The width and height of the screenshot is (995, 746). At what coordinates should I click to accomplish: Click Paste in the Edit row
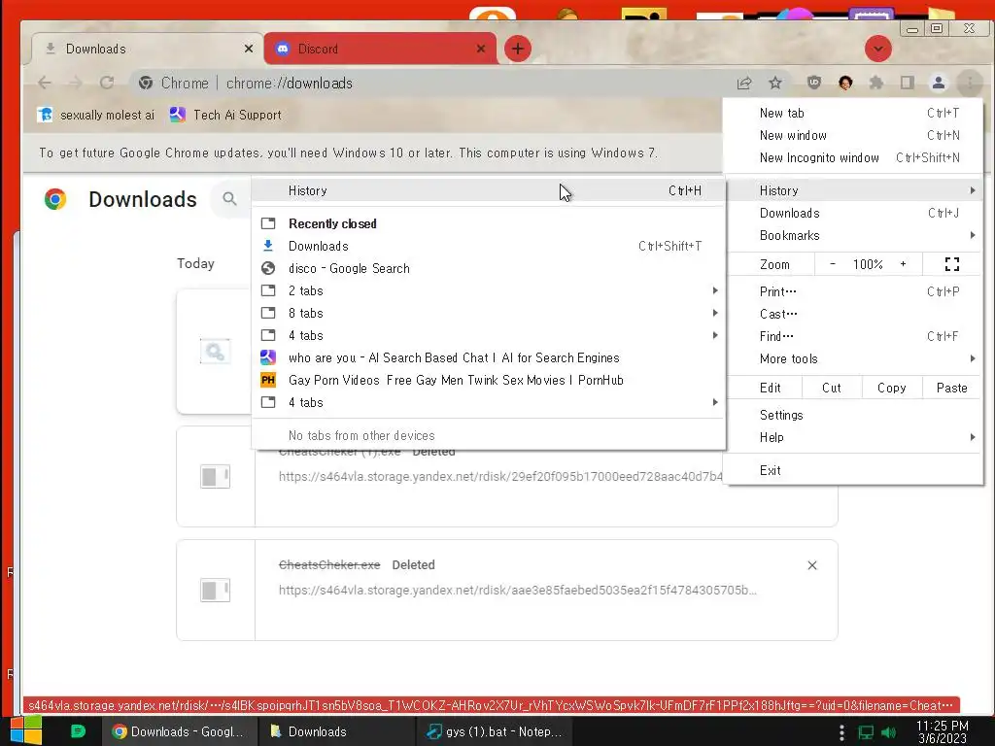[x=951, y=388]
